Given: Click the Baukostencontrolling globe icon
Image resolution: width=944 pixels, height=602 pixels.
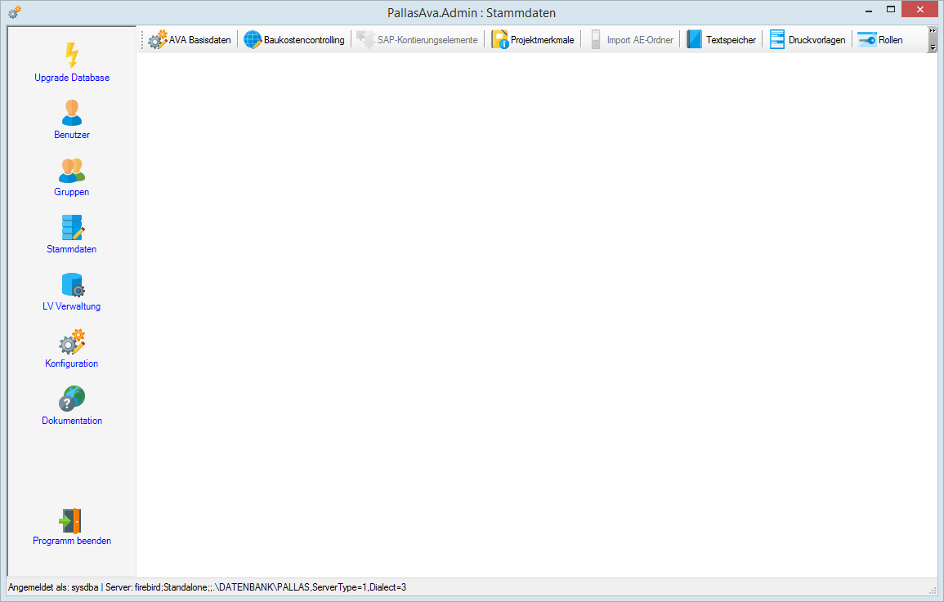Looking at the screenshot, I should click(253, 40).
